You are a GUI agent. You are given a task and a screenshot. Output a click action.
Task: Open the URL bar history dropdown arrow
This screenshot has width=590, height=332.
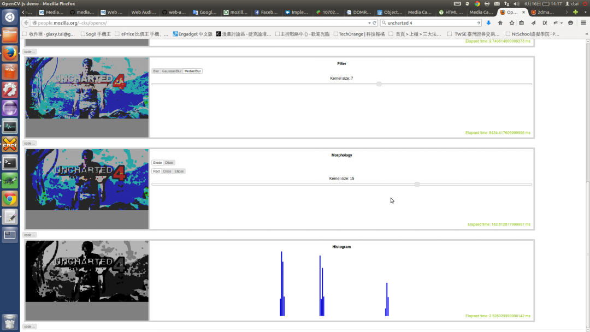click(x=369, y=23)
